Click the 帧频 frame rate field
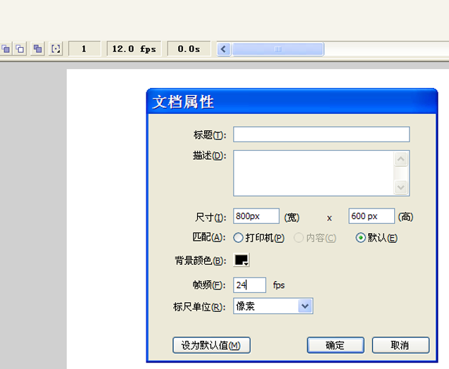 click(249, 285)
